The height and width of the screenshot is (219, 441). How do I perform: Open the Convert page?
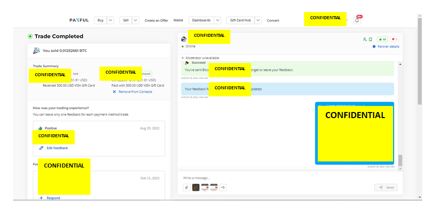pos(273,21)
